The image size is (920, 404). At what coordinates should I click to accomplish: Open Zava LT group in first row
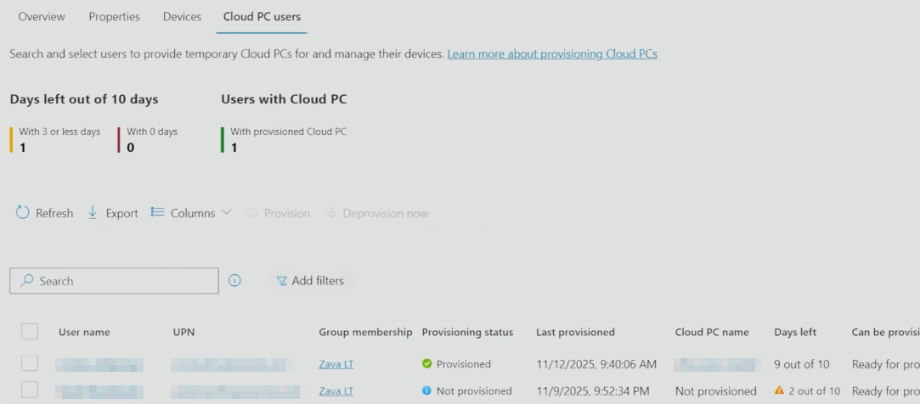point(336,364)
